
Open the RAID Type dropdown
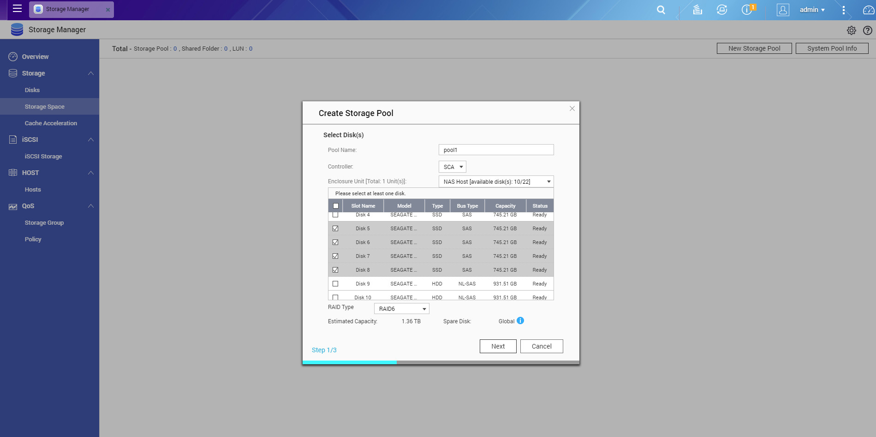tap(401, 309)
